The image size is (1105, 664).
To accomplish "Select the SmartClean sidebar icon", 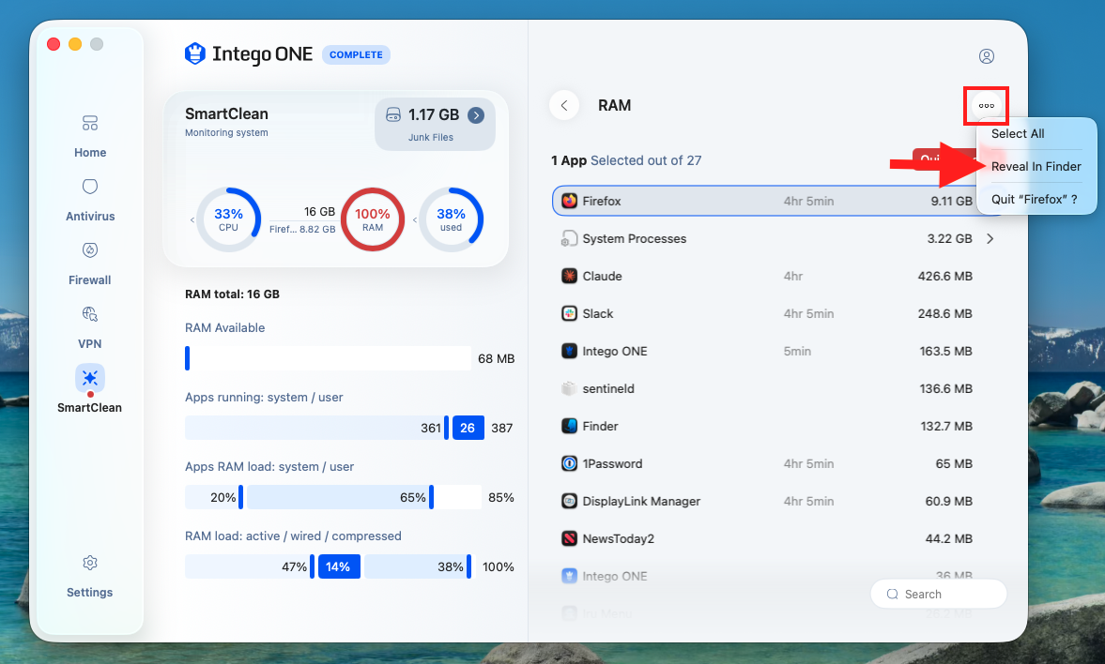I will point(90,378).
